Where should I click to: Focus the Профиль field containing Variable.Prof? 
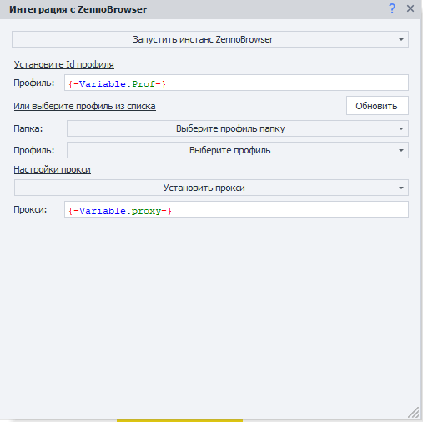(x=236, y=83)
